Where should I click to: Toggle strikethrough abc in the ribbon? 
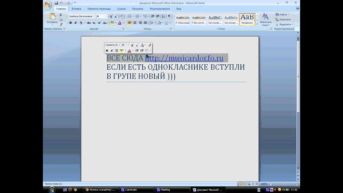pos(89,23)
